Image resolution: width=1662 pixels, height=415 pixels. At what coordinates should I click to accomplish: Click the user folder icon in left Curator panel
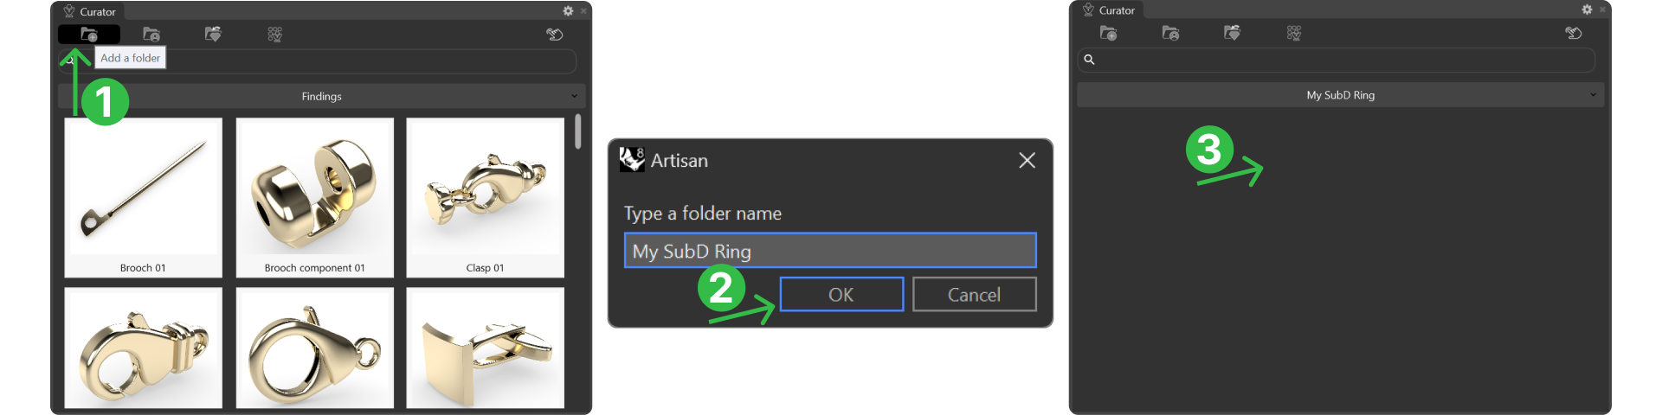pos(151,35)
